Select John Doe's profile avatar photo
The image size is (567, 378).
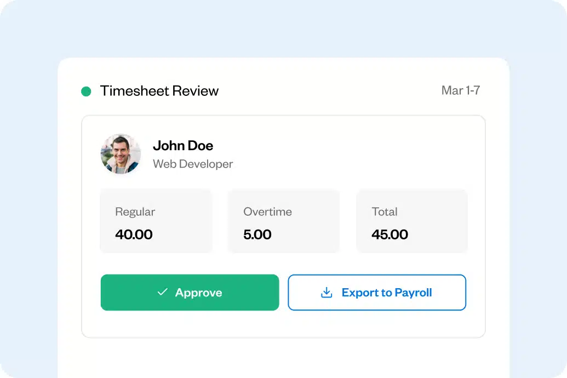click(x=120, y=154)
